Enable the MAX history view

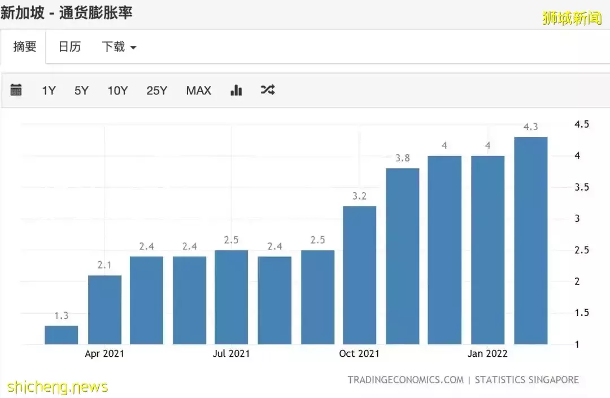198,90
